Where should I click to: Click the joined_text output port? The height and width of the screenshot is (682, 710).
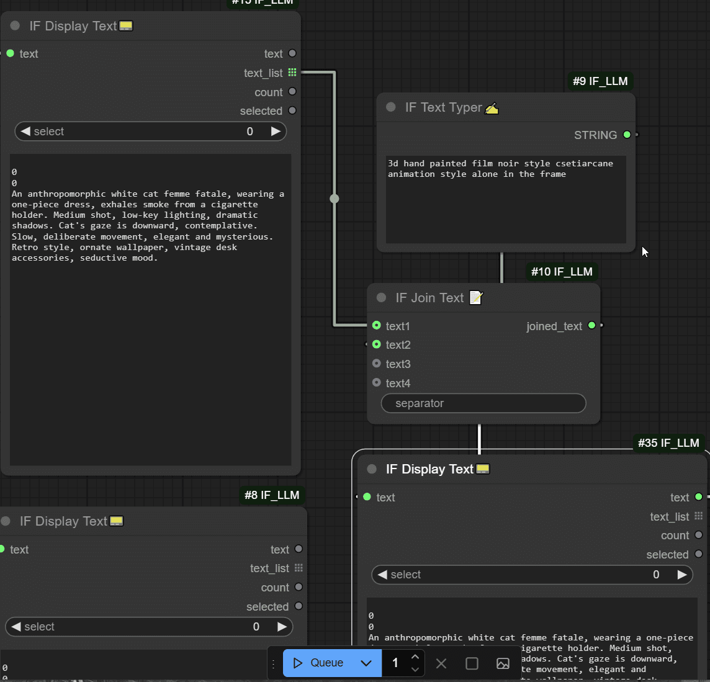point(591,326)
